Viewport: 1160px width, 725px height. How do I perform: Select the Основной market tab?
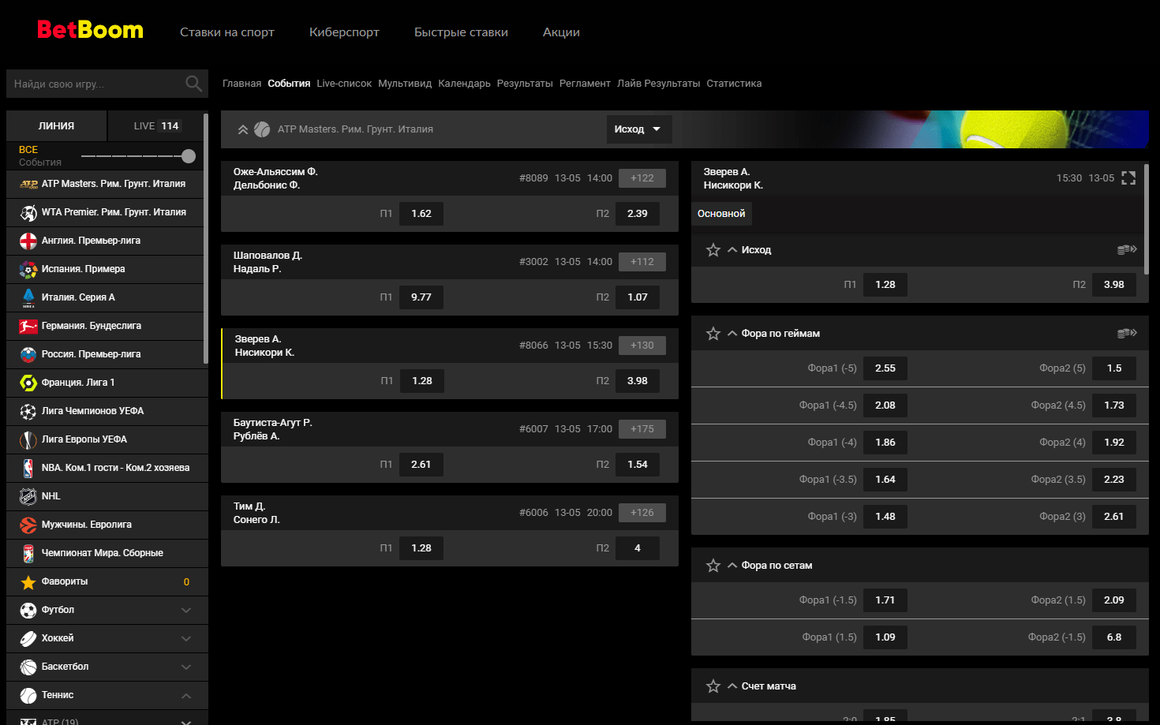[x=721, y=214]
